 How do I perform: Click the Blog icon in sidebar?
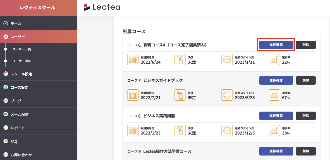coord(6,101)
